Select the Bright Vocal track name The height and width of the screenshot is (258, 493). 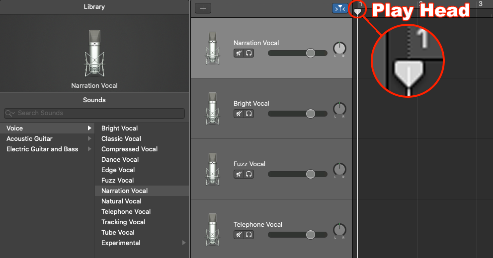(251, 104)
